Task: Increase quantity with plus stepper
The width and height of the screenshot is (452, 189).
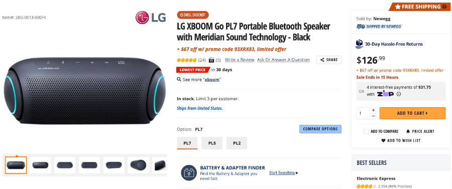Action: point(373,110)
